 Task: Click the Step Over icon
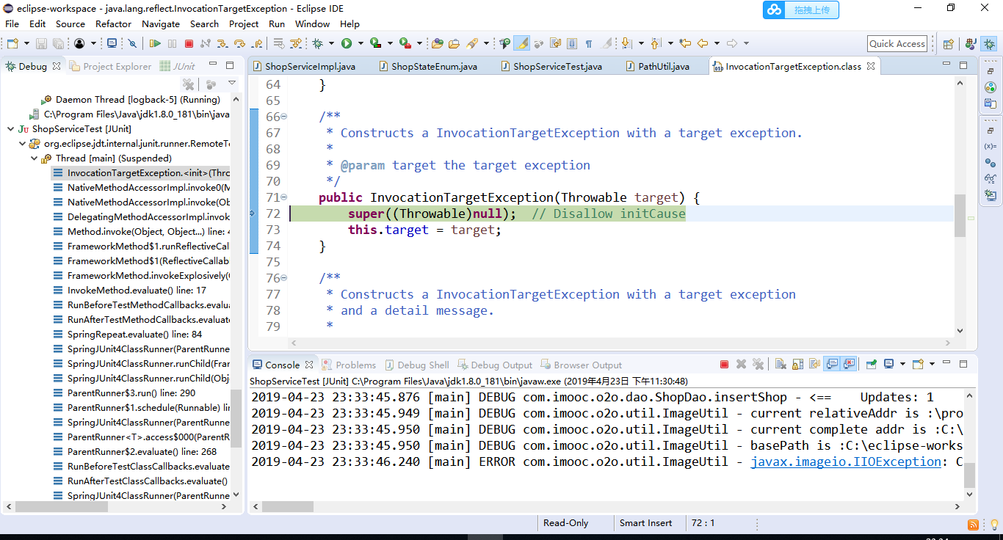tap(239, 43)
